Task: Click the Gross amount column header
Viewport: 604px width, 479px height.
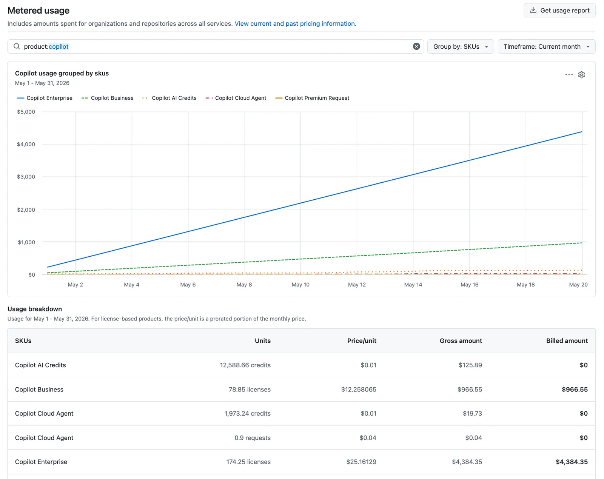Action: [461, 341]
